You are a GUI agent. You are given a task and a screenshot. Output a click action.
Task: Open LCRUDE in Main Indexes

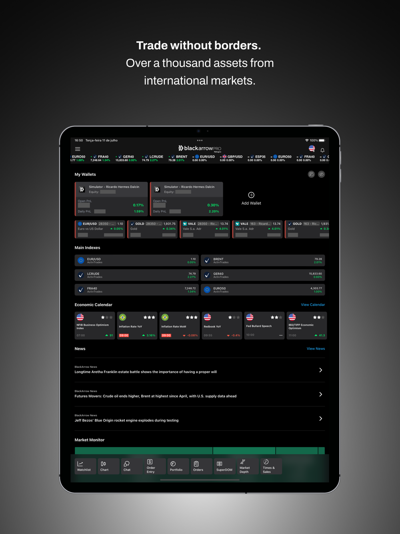coord(137,275)
